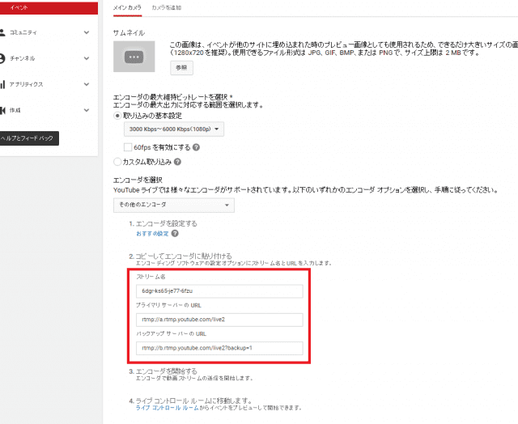Screen dimensions: 518x424
Task: Click step text 4. ライブ コントロール ルームに移動します
Action: click(x=191, y=401)
